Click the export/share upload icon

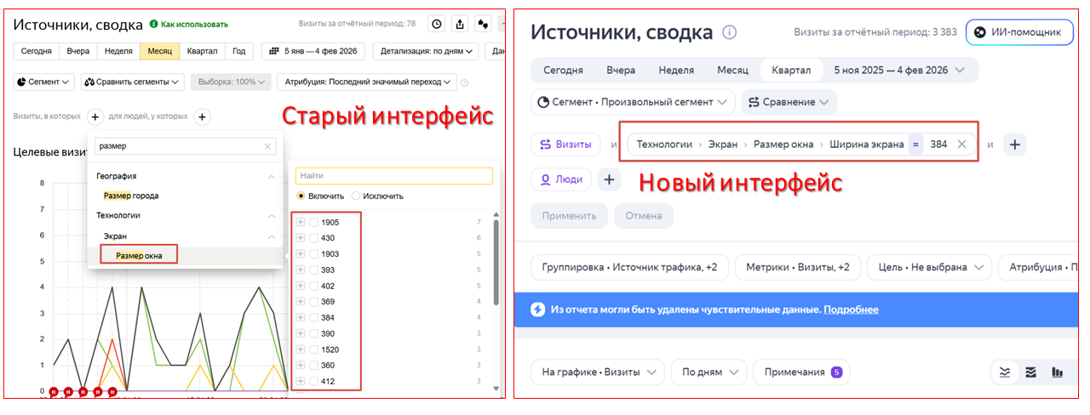click(x=460, y=24)
